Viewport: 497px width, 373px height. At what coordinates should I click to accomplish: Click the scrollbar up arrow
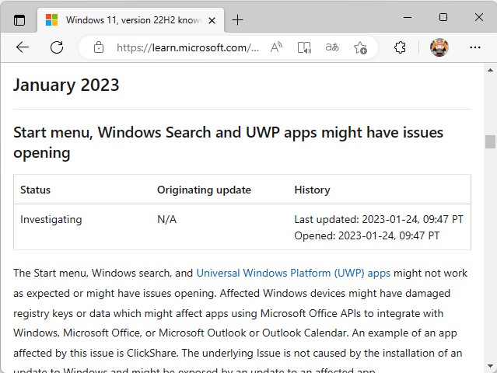tap(490, 70)
